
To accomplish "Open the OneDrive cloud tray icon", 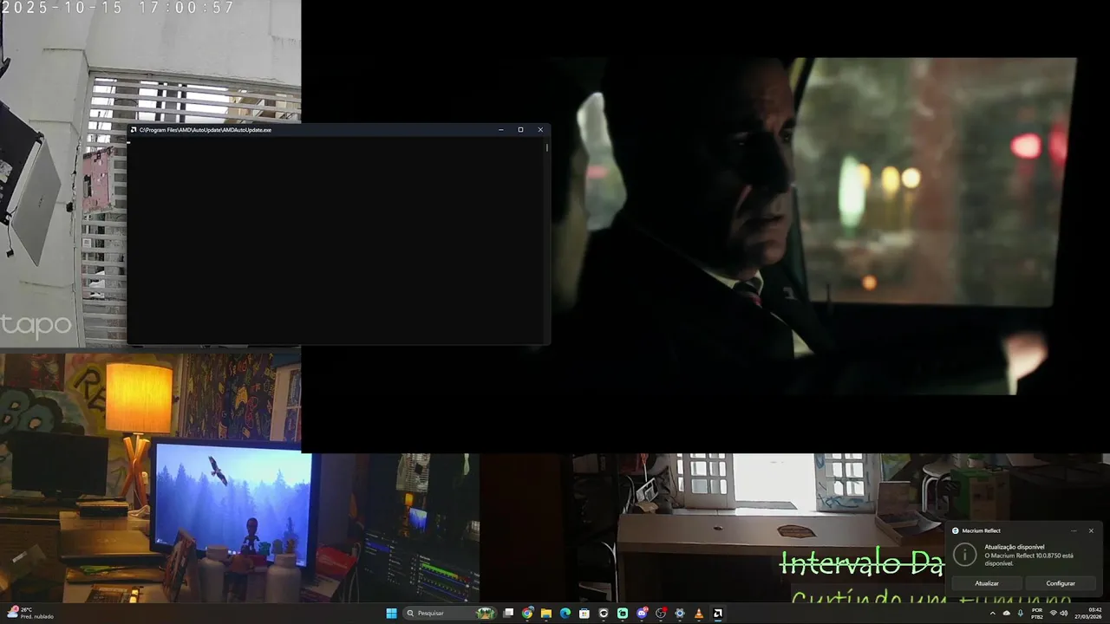I will pyautogui.click(x=1007, y=614).
